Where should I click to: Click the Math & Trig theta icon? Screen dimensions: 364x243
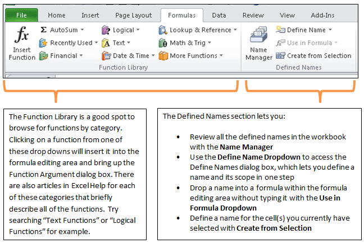163,43
